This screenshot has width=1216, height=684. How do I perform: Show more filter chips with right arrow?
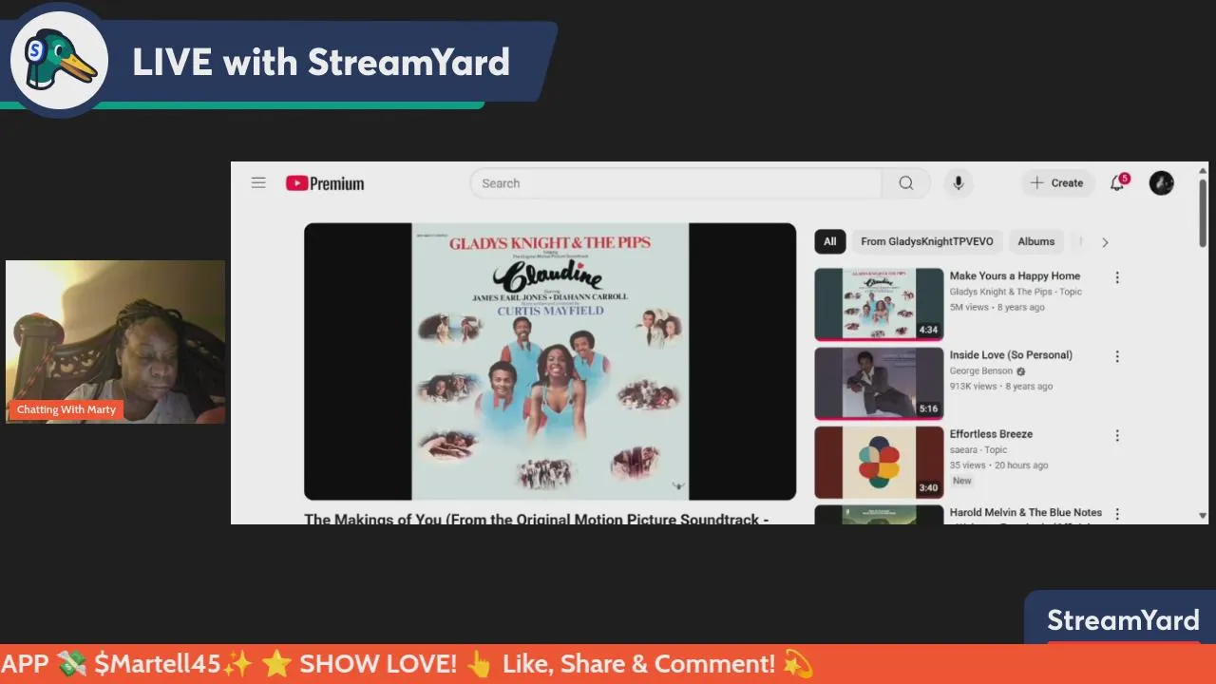pyautogui.click(x=1105, y=242)
